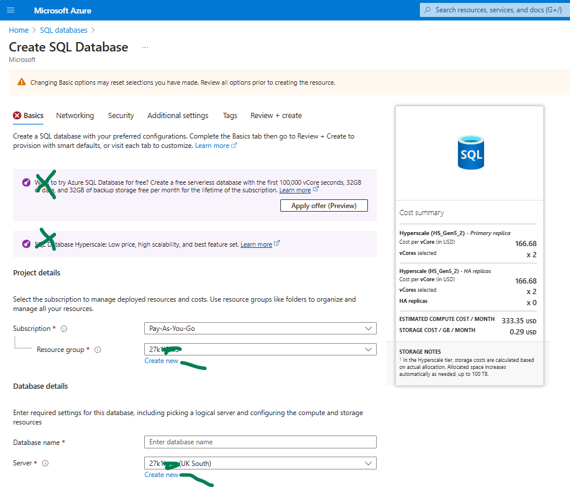Click the rocket icon beside Hyperscale notice
This screenshot has width=570, height=487.
click(x=26, y=244)
